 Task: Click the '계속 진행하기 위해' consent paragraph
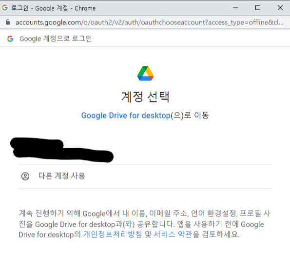[144, 224]
